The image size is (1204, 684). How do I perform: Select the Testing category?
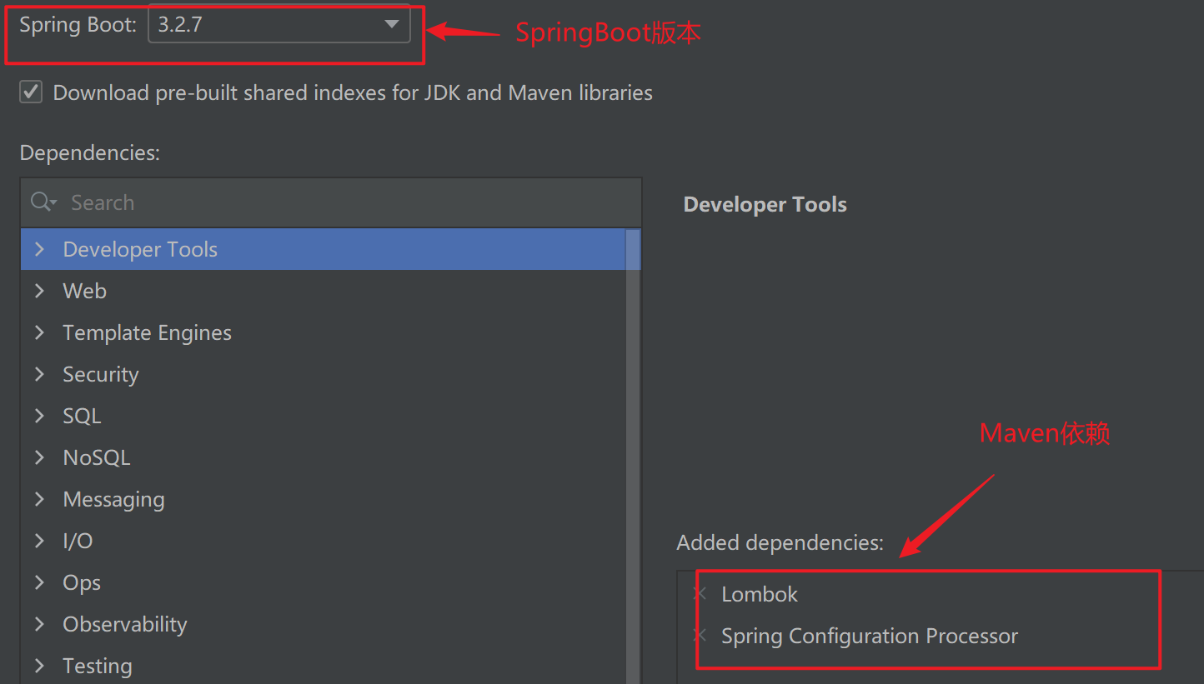tap(98, 666)
